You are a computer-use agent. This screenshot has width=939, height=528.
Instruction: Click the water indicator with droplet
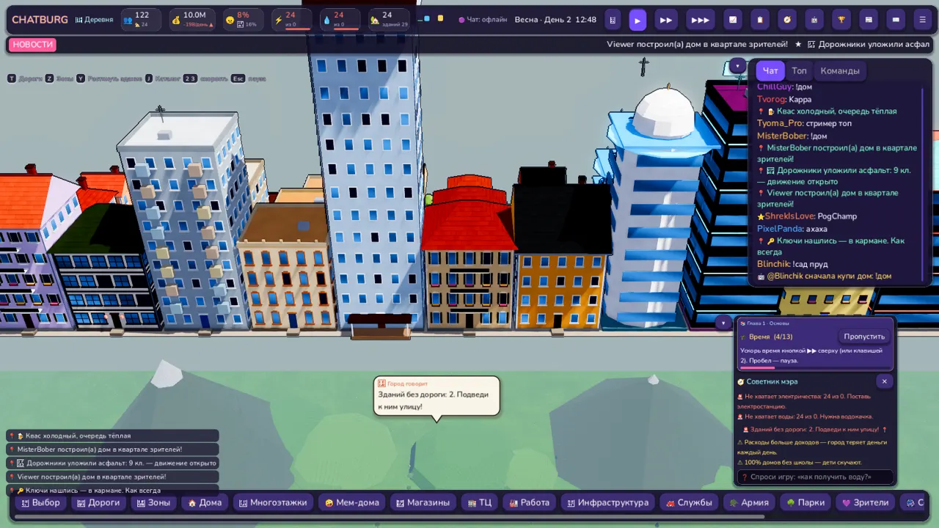(340, 20)
